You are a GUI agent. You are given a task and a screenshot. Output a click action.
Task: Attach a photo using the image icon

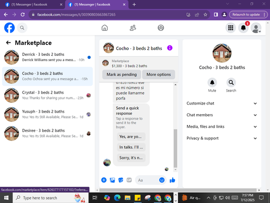pos(112,180)
